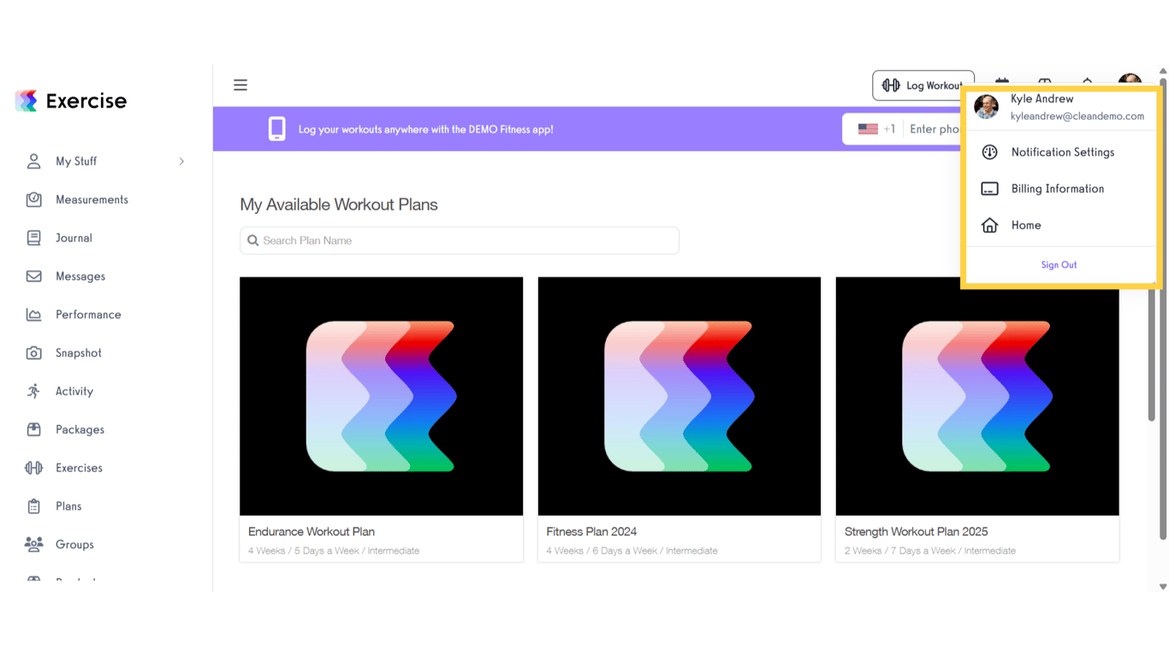
Task: Open Journal via its book icon
Action: 34,238
